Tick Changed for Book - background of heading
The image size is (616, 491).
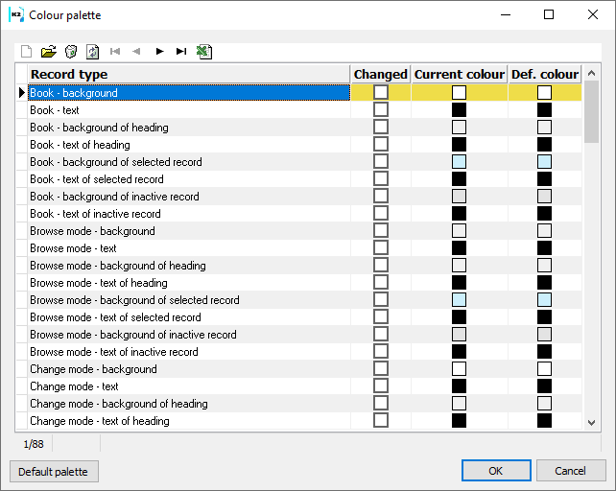coord(381,127)
